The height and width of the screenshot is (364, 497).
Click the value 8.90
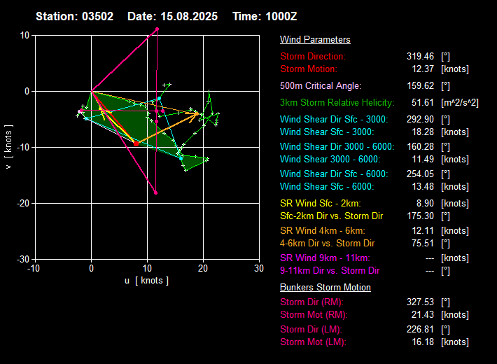[x=425, y=204]
